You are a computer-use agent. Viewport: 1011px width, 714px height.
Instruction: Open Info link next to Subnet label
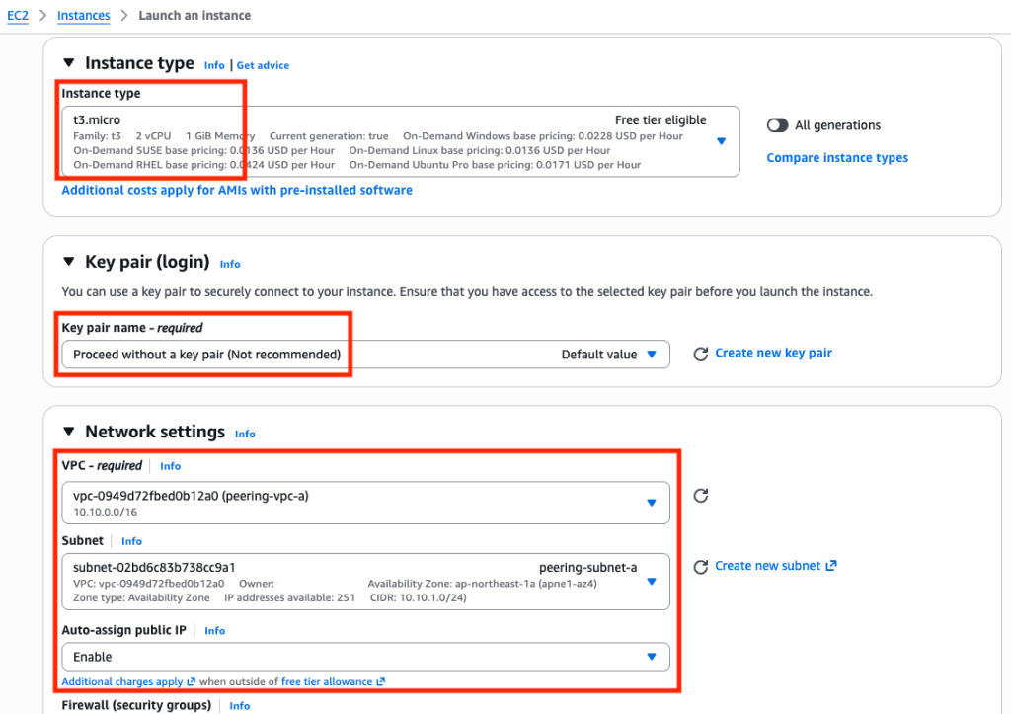coord(131,541)
